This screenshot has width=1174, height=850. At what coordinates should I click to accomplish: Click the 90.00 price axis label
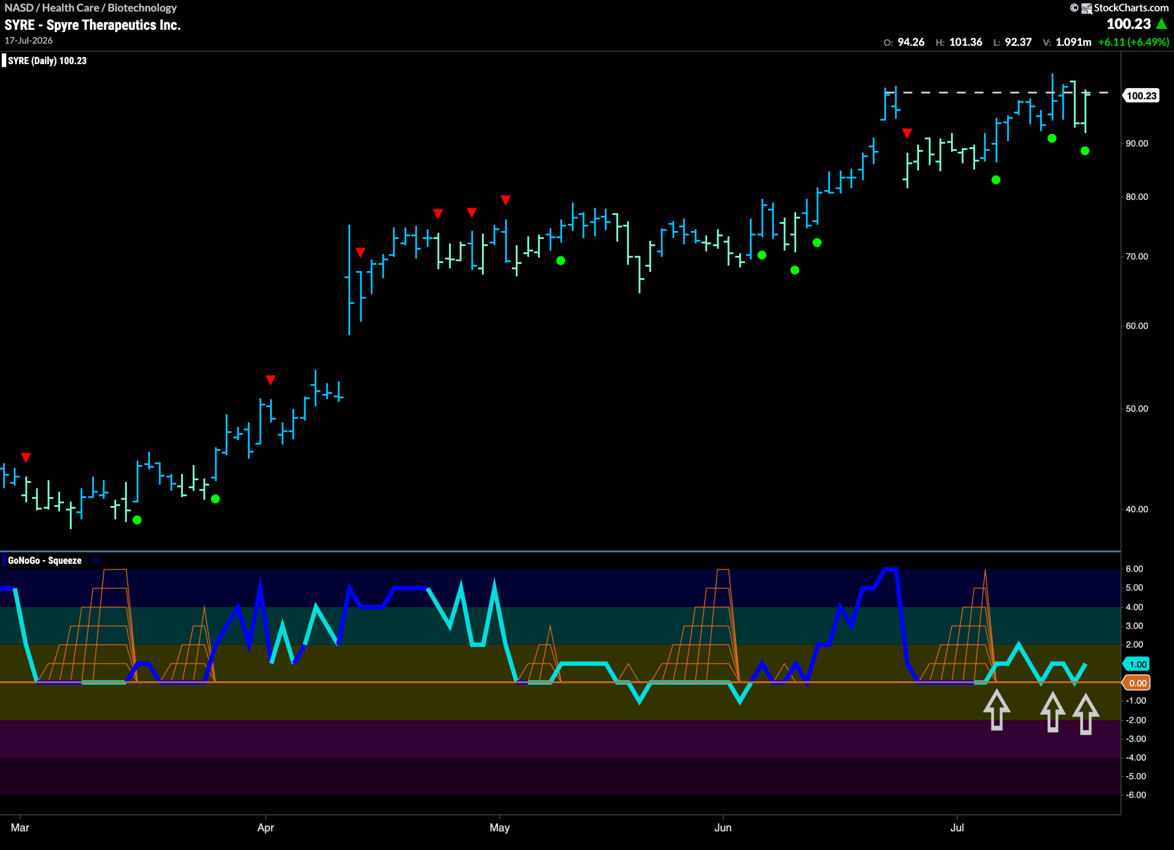point(1137,144)
